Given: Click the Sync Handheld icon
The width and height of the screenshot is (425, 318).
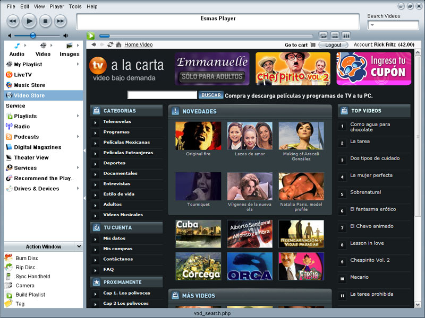Looking at the screenshot, I should [8, 276].
